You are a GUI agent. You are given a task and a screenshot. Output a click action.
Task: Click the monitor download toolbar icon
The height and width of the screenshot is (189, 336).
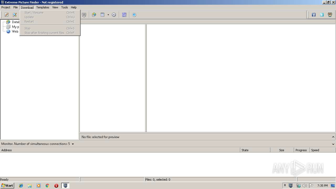click(x=84, y=15)
